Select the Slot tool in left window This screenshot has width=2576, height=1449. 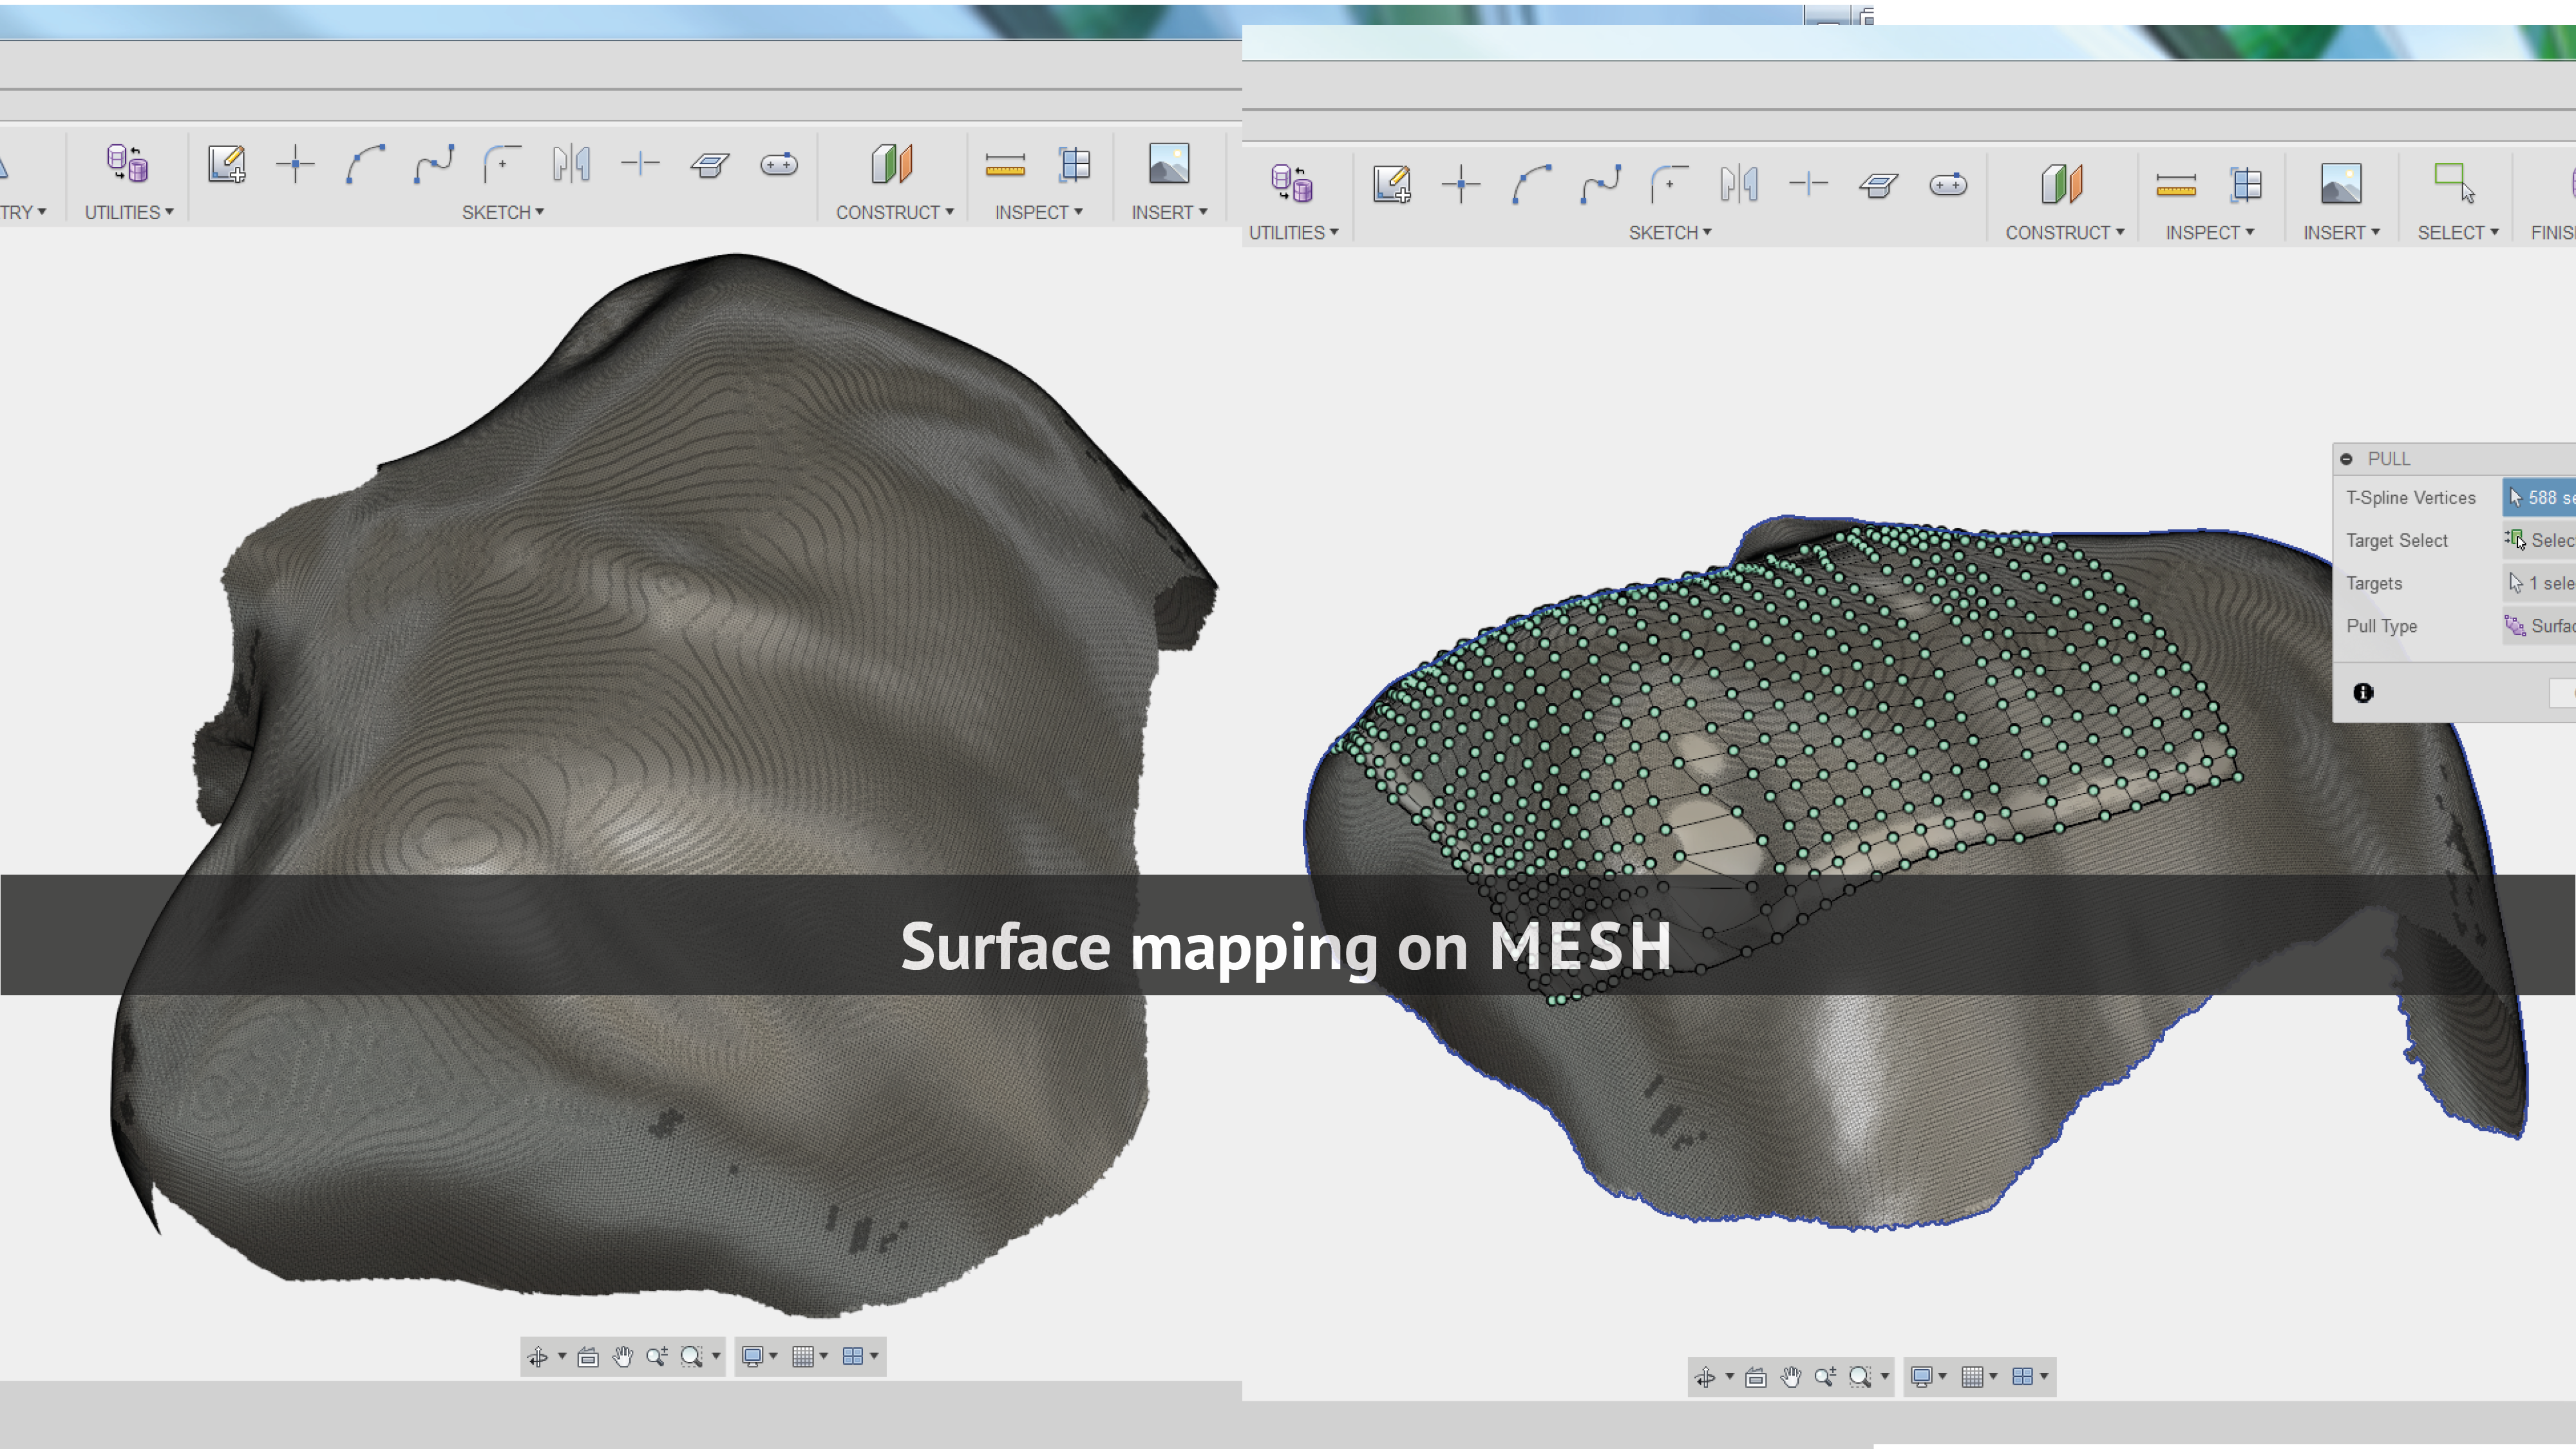(779, 163)
